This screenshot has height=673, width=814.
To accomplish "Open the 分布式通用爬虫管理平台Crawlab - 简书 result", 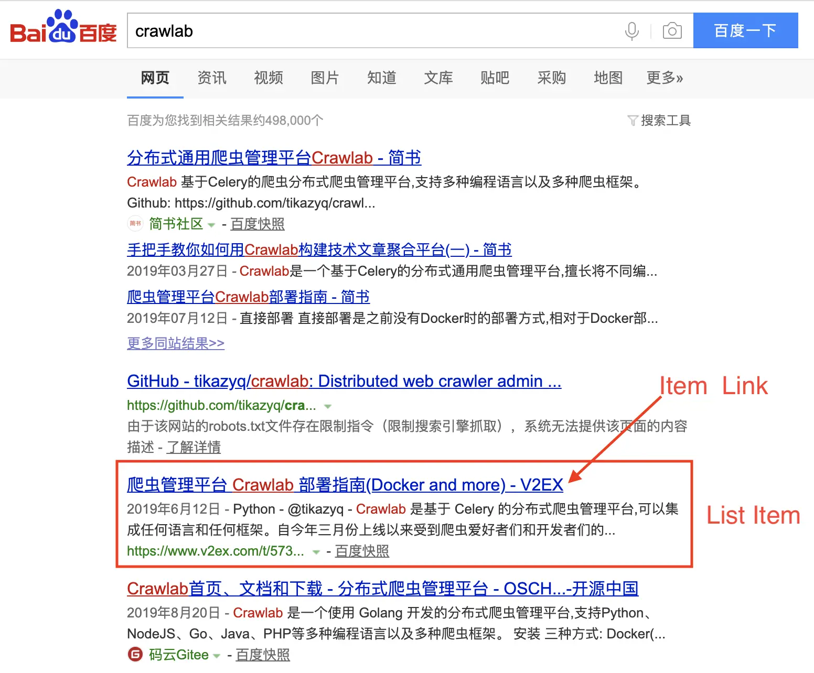I will click(x=274, y=157).
